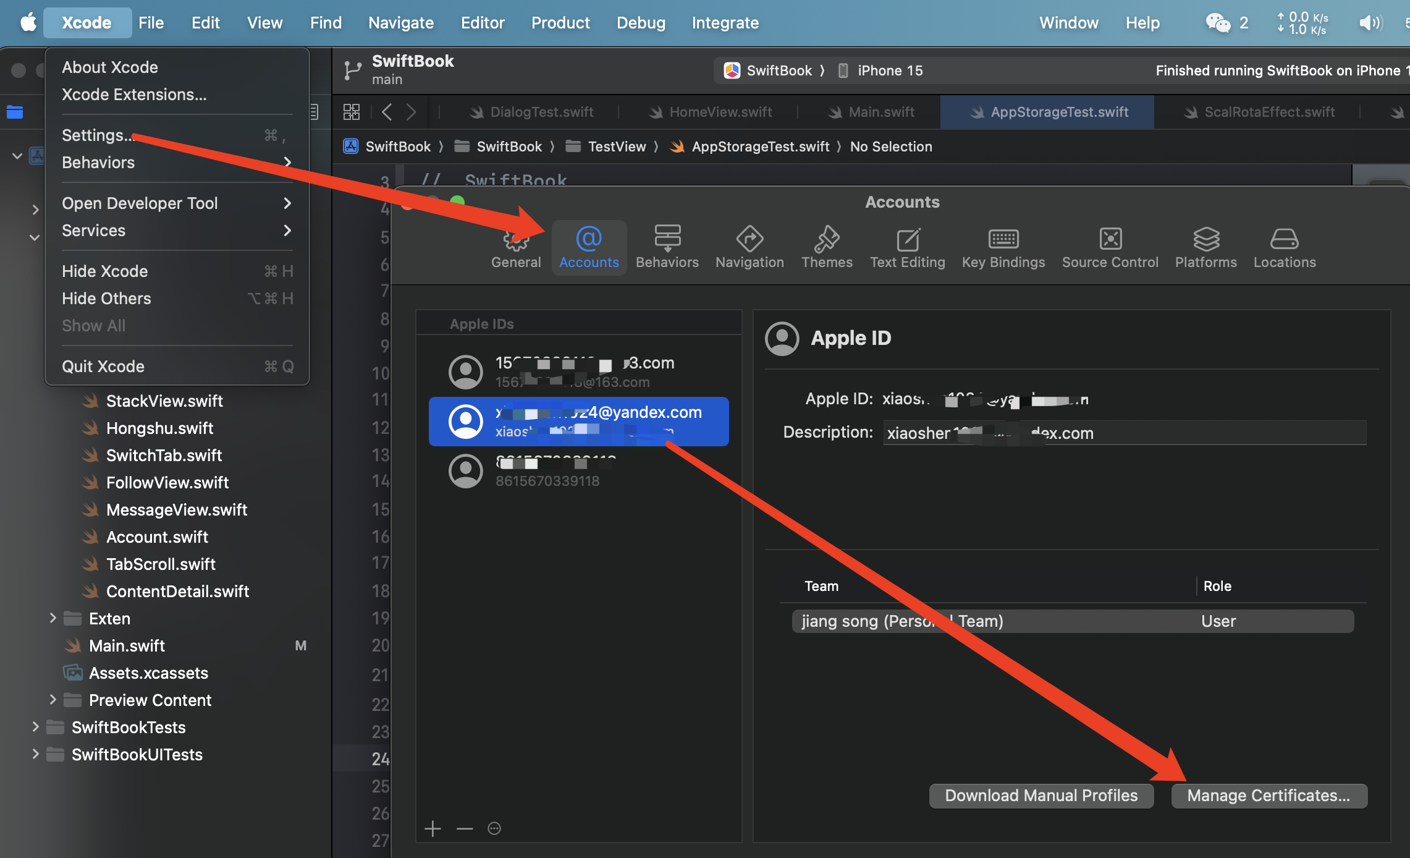Click the Description text field
This screenshot has height=858, width=1410.
click(x=1125, y=433)
